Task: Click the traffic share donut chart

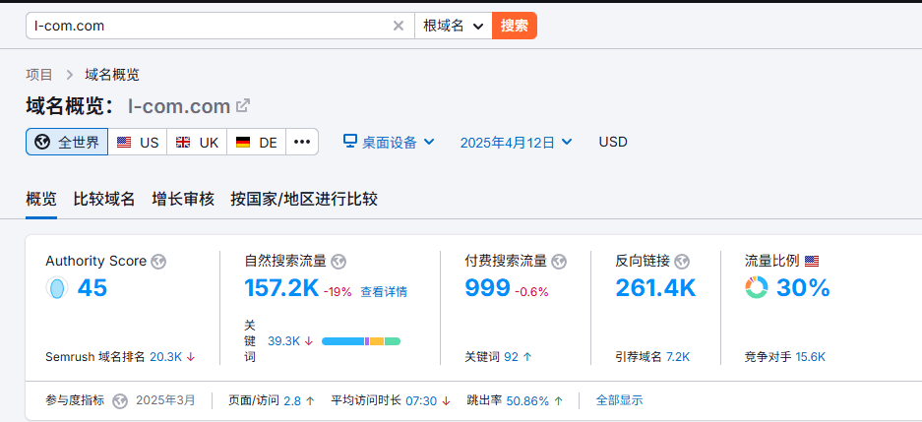Action: click(x=756, y=288)
